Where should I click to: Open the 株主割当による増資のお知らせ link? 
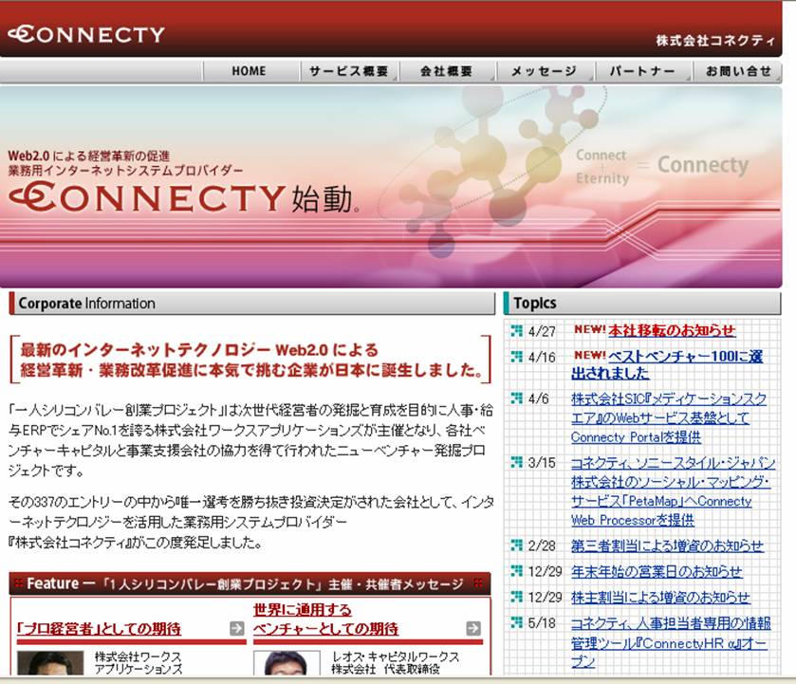click(660, 598)
